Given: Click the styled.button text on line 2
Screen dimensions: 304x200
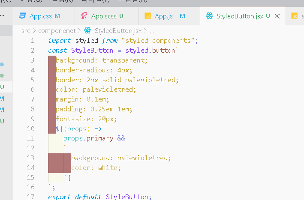Looking at the screenshot, I should (x=150, y=51).
